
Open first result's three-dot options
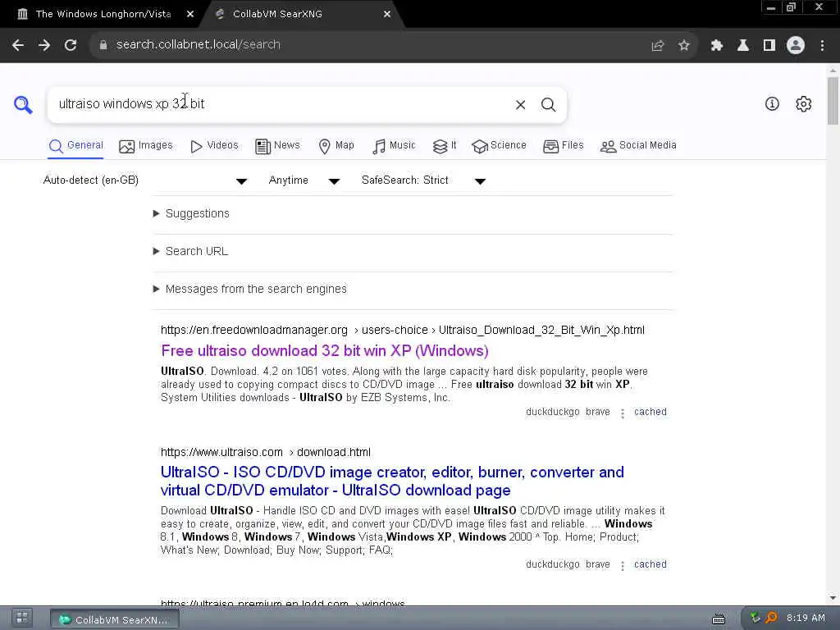pyautogui.click(x=623, y=413)
